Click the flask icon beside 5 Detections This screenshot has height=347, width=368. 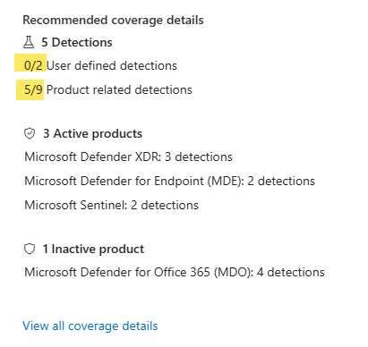point(29,42)
